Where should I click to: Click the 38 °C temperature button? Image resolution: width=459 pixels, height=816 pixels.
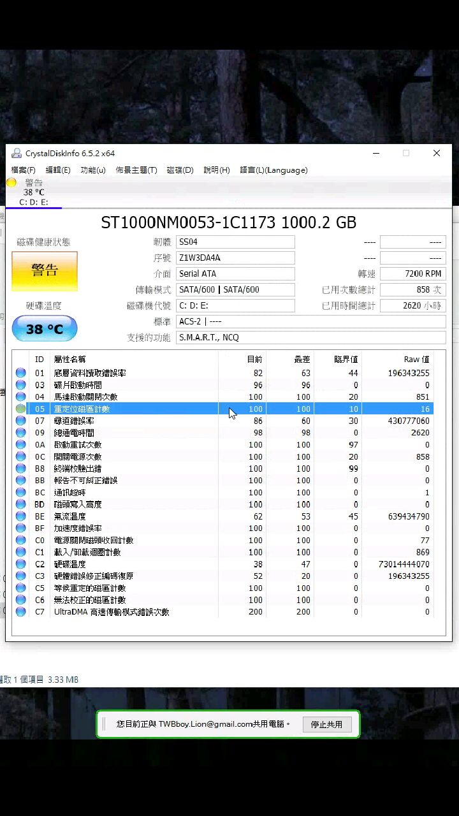pos(45,329)
